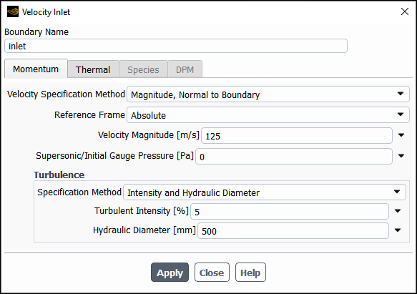The height and width of the screenshot is (294, 417).
Task: Select the DPM tab
Action: click(x=185, y=69)
